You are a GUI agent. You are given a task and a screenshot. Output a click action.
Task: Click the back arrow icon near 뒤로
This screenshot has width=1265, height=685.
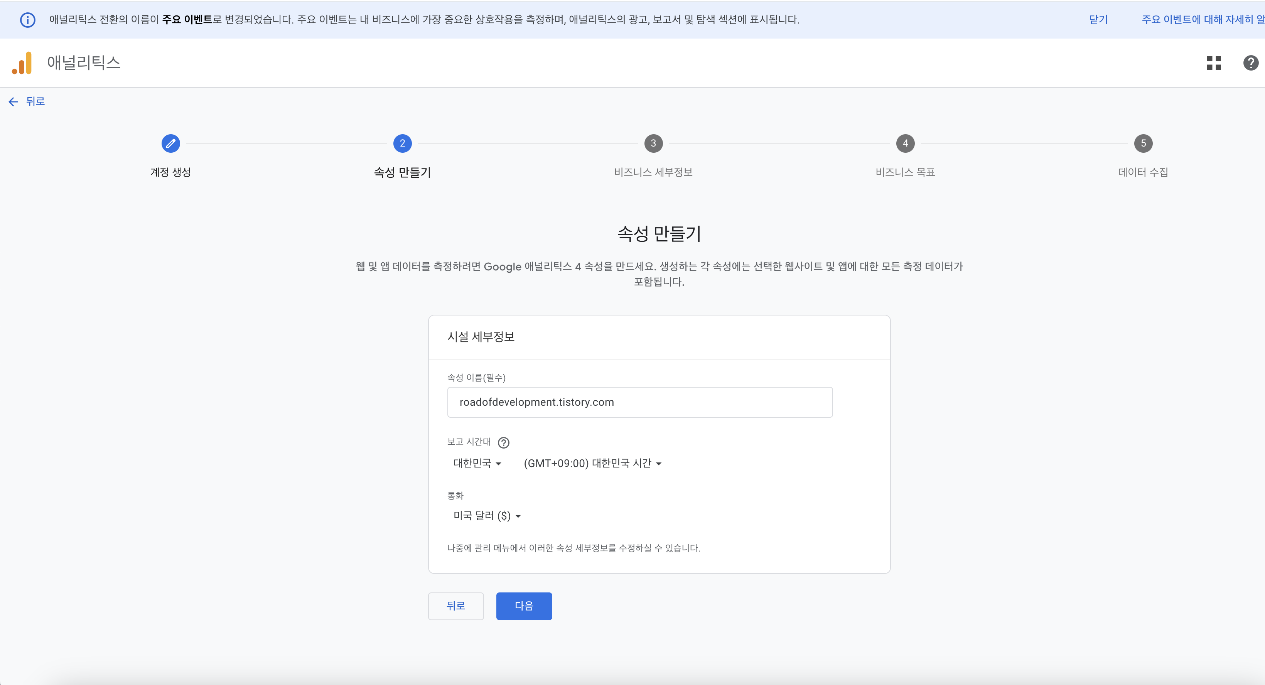(13, 102)
